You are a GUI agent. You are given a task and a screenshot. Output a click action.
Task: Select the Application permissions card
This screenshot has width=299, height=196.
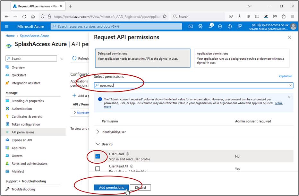tap(242, 58)
